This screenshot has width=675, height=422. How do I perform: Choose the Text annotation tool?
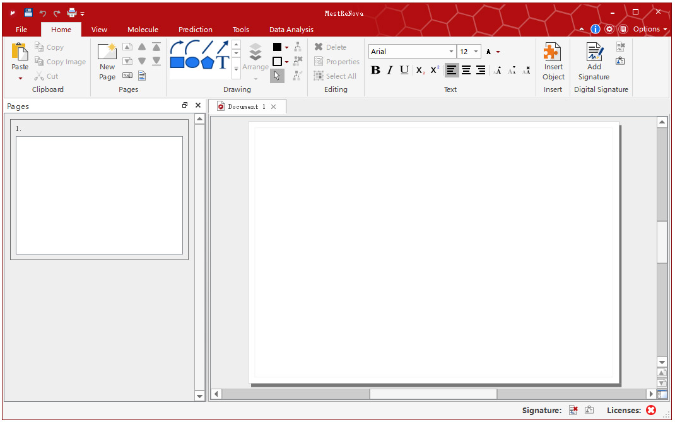(x=223, y=62)
